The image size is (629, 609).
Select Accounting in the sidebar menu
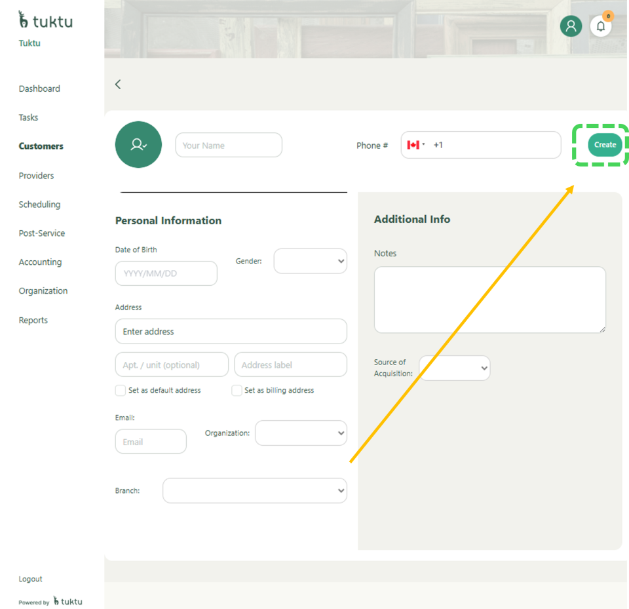(40, 262)
